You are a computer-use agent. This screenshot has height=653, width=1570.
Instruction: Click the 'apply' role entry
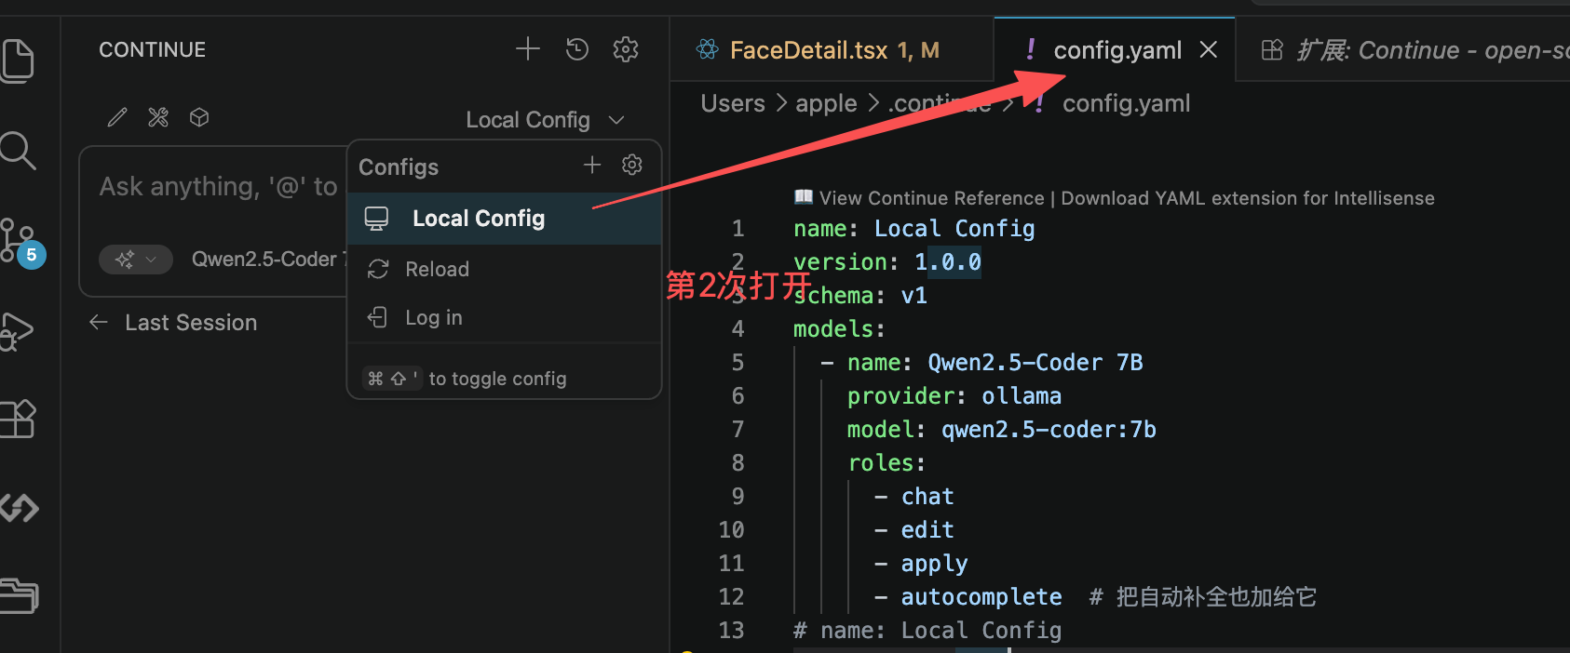pyautogui.click(x=934, y=564)
